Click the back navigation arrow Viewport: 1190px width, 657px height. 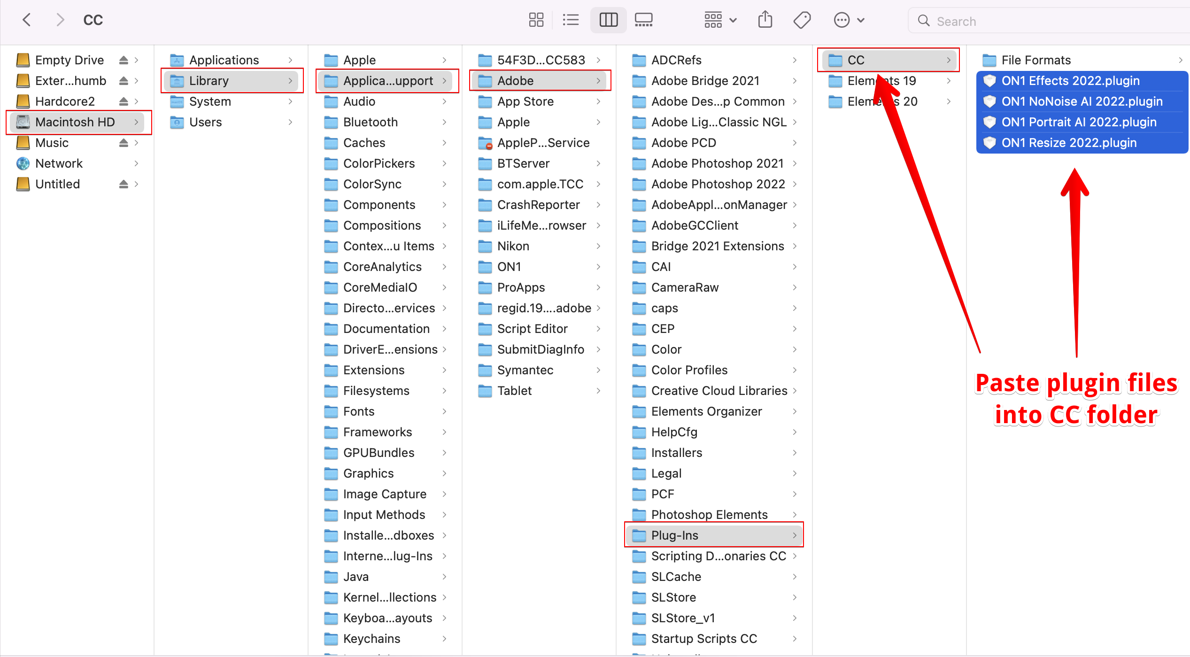click(x=27, y=20)
